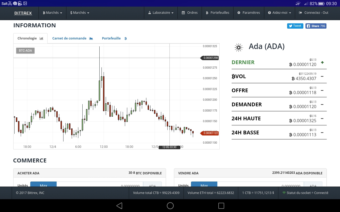Screen dimensions: 340x212
Task: Click the © 2017 Bittrex, INC footer text
Action: (30, 193)
